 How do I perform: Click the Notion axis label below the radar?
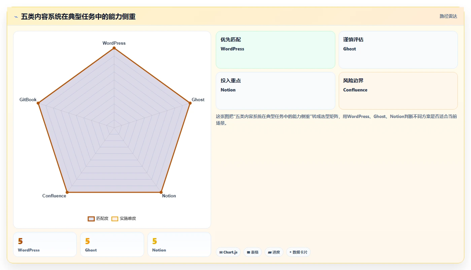click(169, 196)
